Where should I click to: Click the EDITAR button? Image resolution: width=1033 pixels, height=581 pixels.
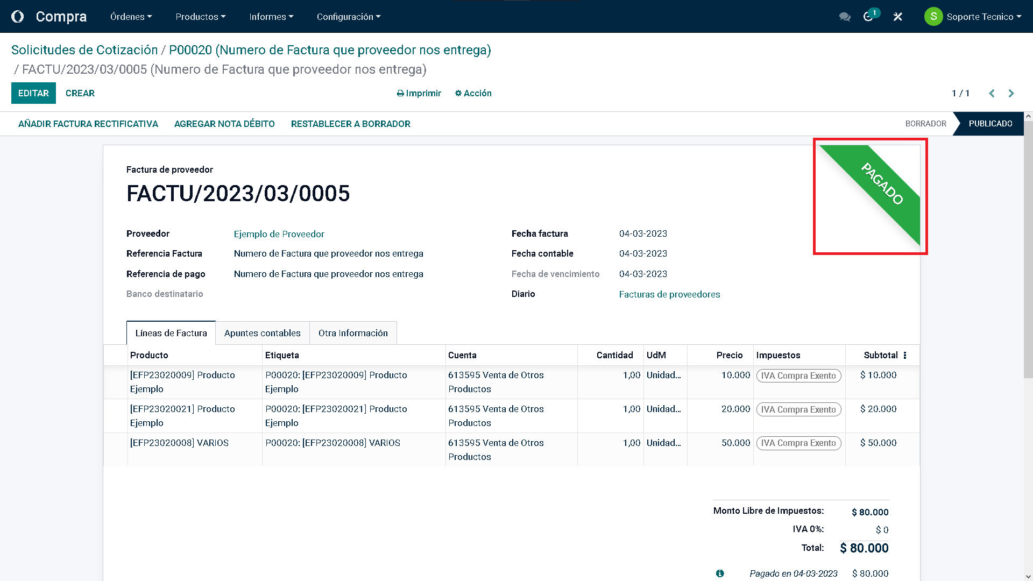[x=33, y=93]
